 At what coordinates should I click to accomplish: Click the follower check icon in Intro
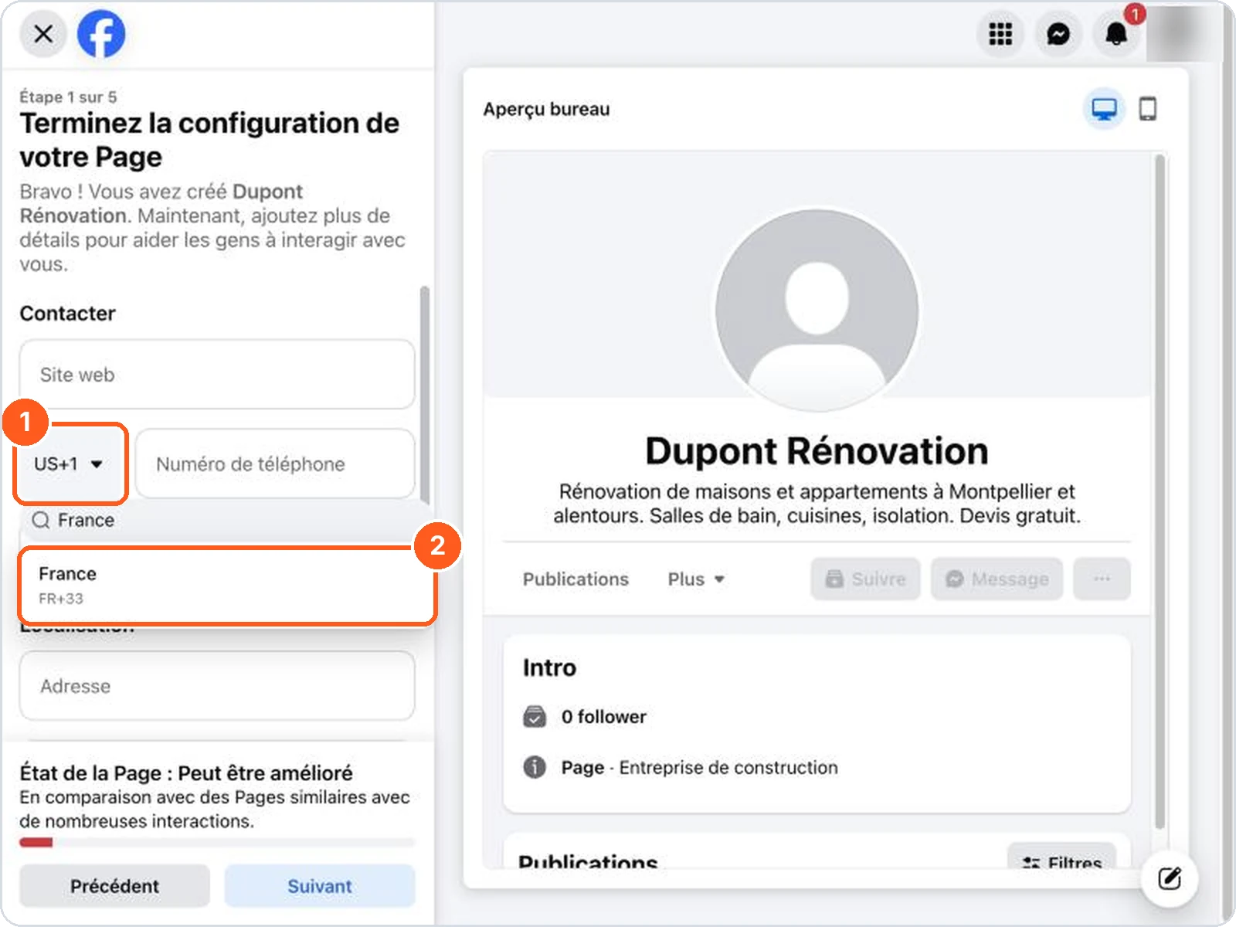click(535, 717)
